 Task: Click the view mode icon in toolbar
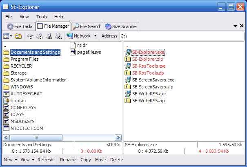[x=6, y=36]
